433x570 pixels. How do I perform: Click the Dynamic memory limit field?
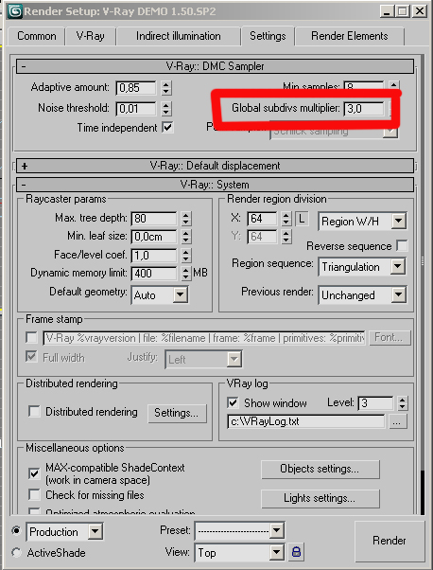coord(154,273)
